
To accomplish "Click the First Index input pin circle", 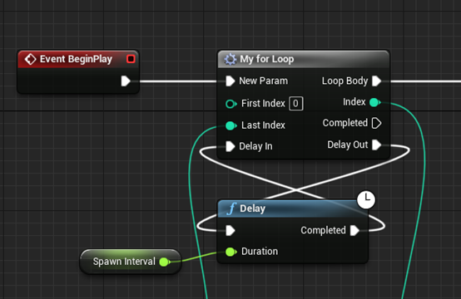I will pyautogui.click(x=230, y=104).
